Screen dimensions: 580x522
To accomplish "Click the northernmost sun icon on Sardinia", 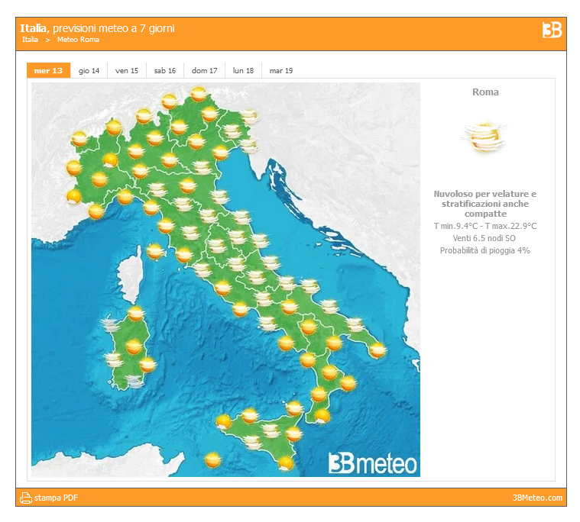I will (x=136, y=313).
